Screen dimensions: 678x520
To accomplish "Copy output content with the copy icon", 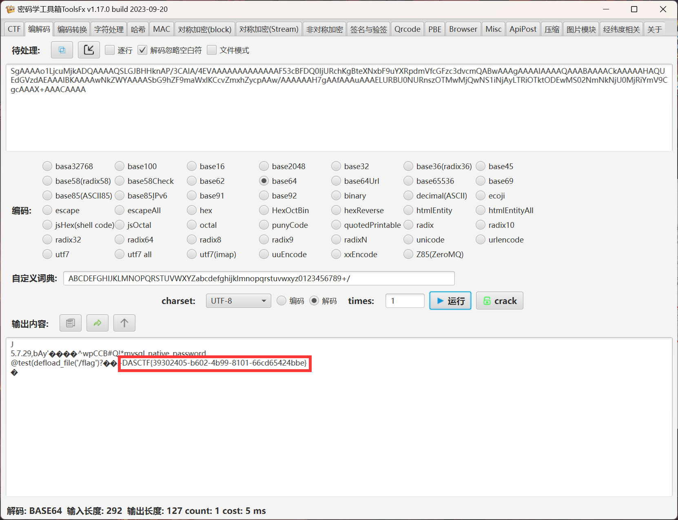I will 71,323.
